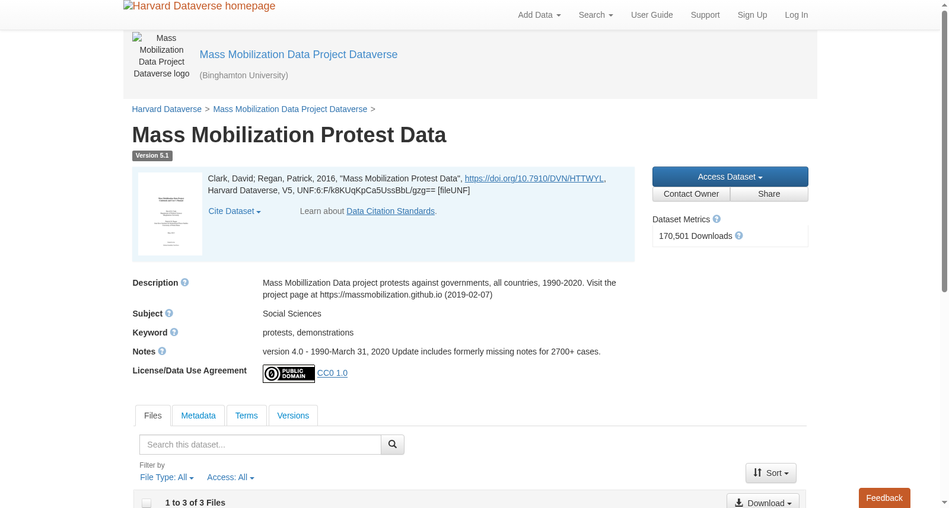The width and height of the screenshot is (949, 508).
Task: Open the Access: All filter
Action: 231,477
